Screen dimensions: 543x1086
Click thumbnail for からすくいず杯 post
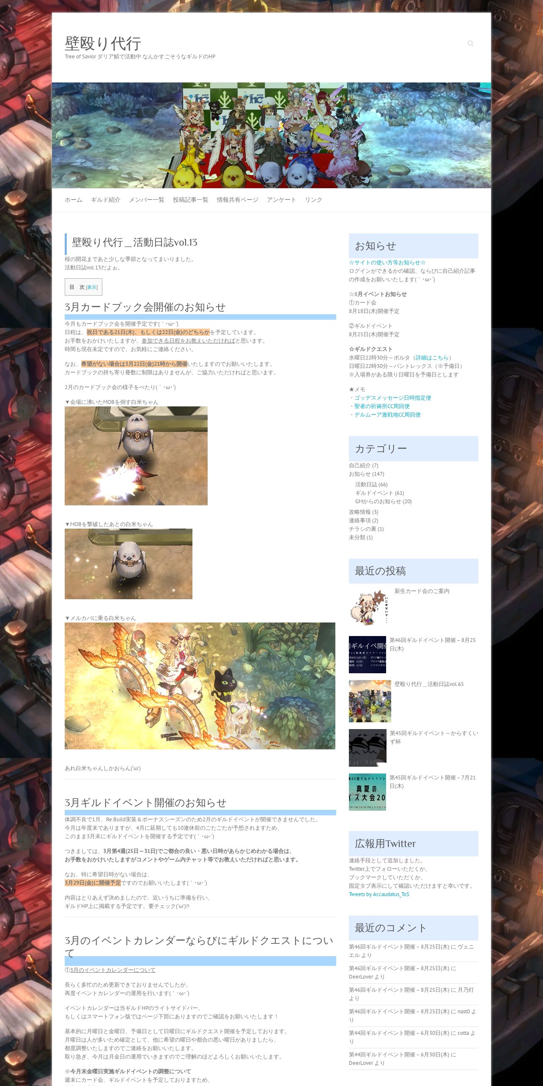(367, 748)
